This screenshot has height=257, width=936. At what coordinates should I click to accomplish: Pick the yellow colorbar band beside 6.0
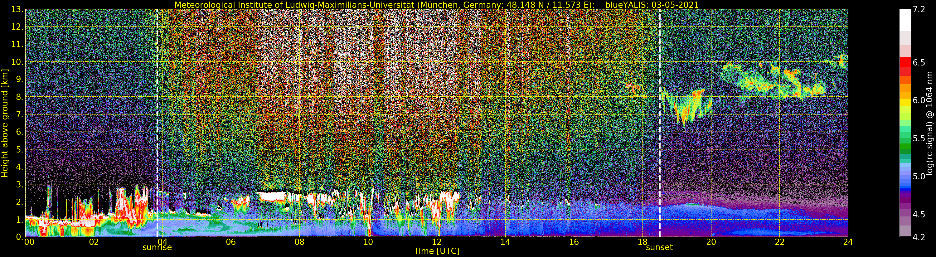coord(905,101)
